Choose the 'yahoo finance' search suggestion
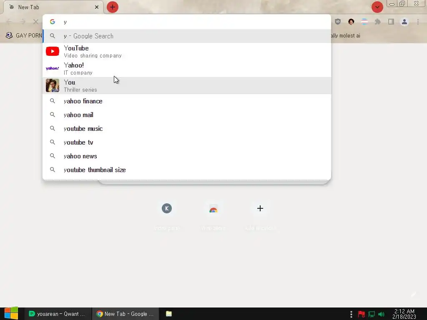427x320 pixels. point(187,101)
